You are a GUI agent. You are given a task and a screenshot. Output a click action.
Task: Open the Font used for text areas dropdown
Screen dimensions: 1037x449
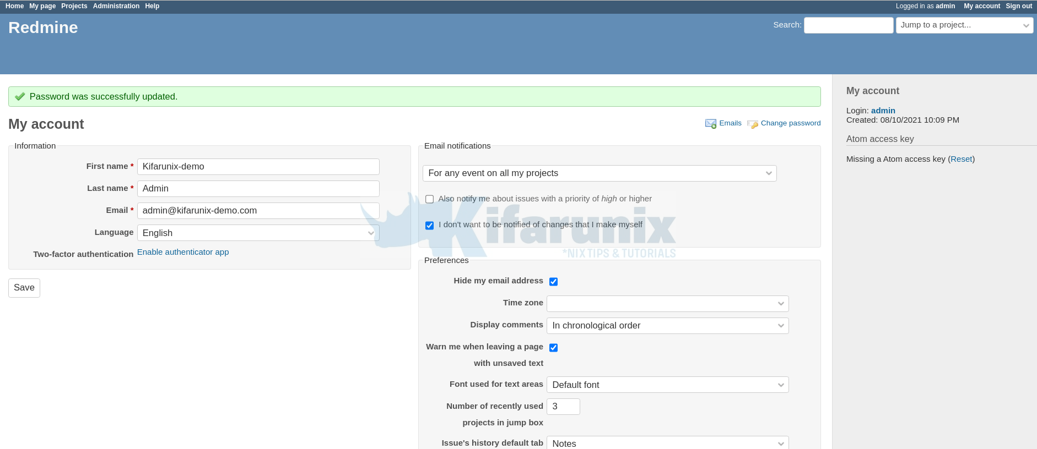pos(668,385)
